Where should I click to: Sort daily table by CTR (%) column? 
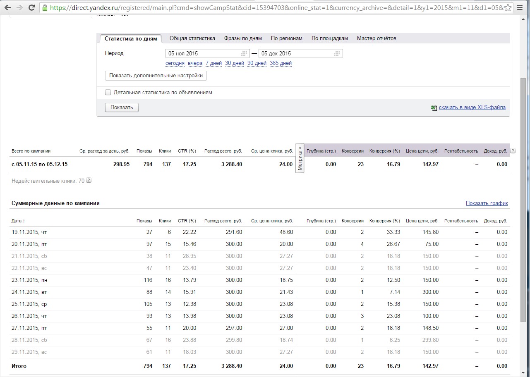coord(187,221)
